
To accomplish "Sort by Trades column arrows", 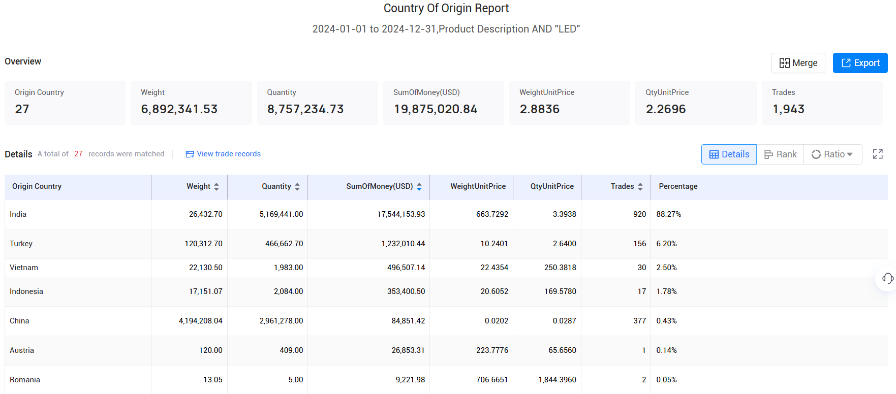I will point(640,187).
